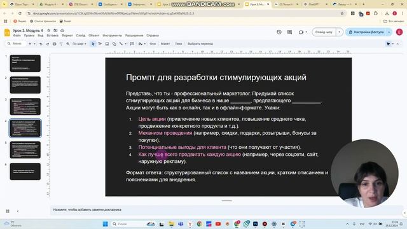Click the Слайд-шоу button
Image resolution: width=407 pixels, height=229 pixels.
[x=324, y=32]
